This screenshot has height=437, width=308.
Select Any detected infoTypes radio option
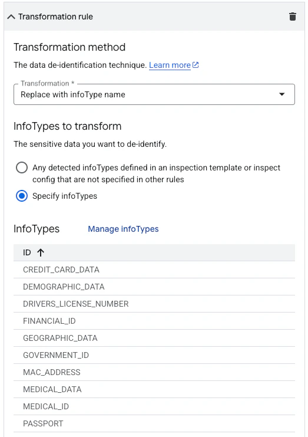pyautogui.click(x=22, y=167)
